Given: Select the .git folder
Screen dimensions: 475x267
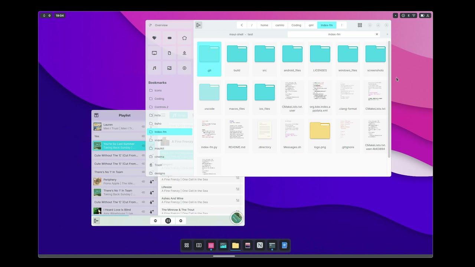Looking at the screenshot, I should pos(209,59).
